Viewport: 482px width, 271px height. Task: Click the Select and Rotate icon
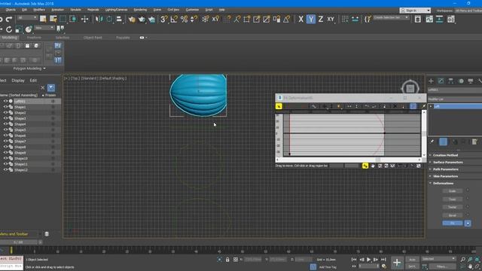pyautogui.click(x=9, y=29)
